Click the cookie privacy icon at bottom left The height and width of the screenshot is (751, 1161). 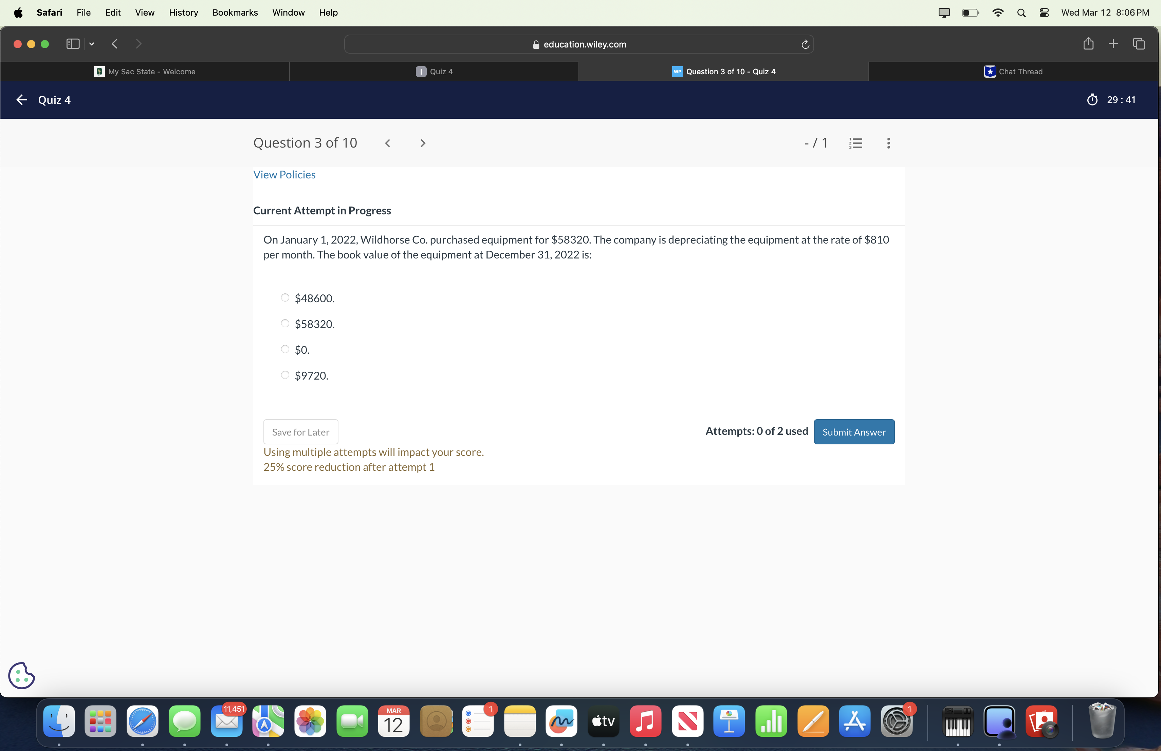click(21, 676)
